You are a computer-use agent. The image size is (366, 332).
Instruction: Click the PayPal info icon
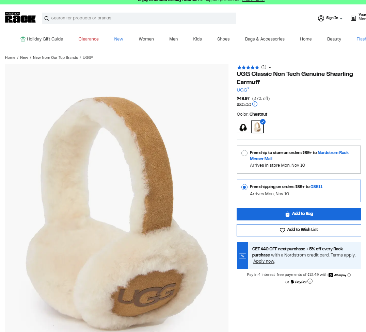coord(310,281)
